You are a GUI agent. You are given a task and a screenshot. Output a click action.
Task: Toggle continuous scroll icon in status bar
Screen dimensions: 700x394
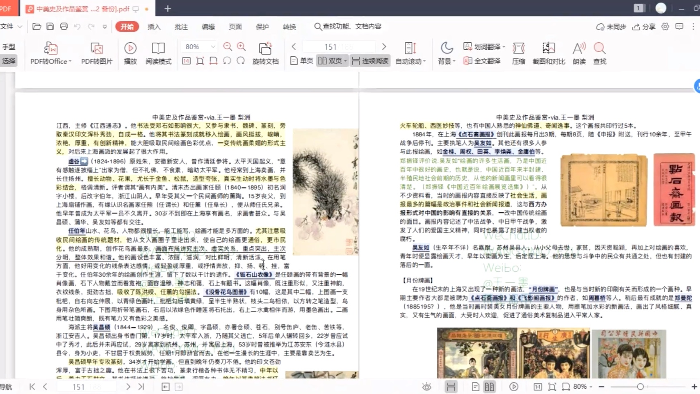point(451,387)
